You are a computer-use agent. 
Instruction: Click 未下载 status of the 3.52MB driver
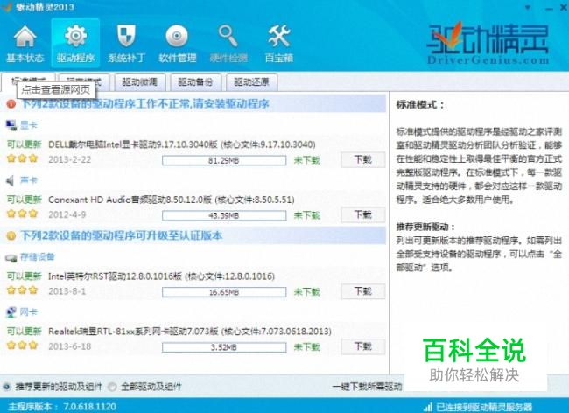(x=307, y=347)
